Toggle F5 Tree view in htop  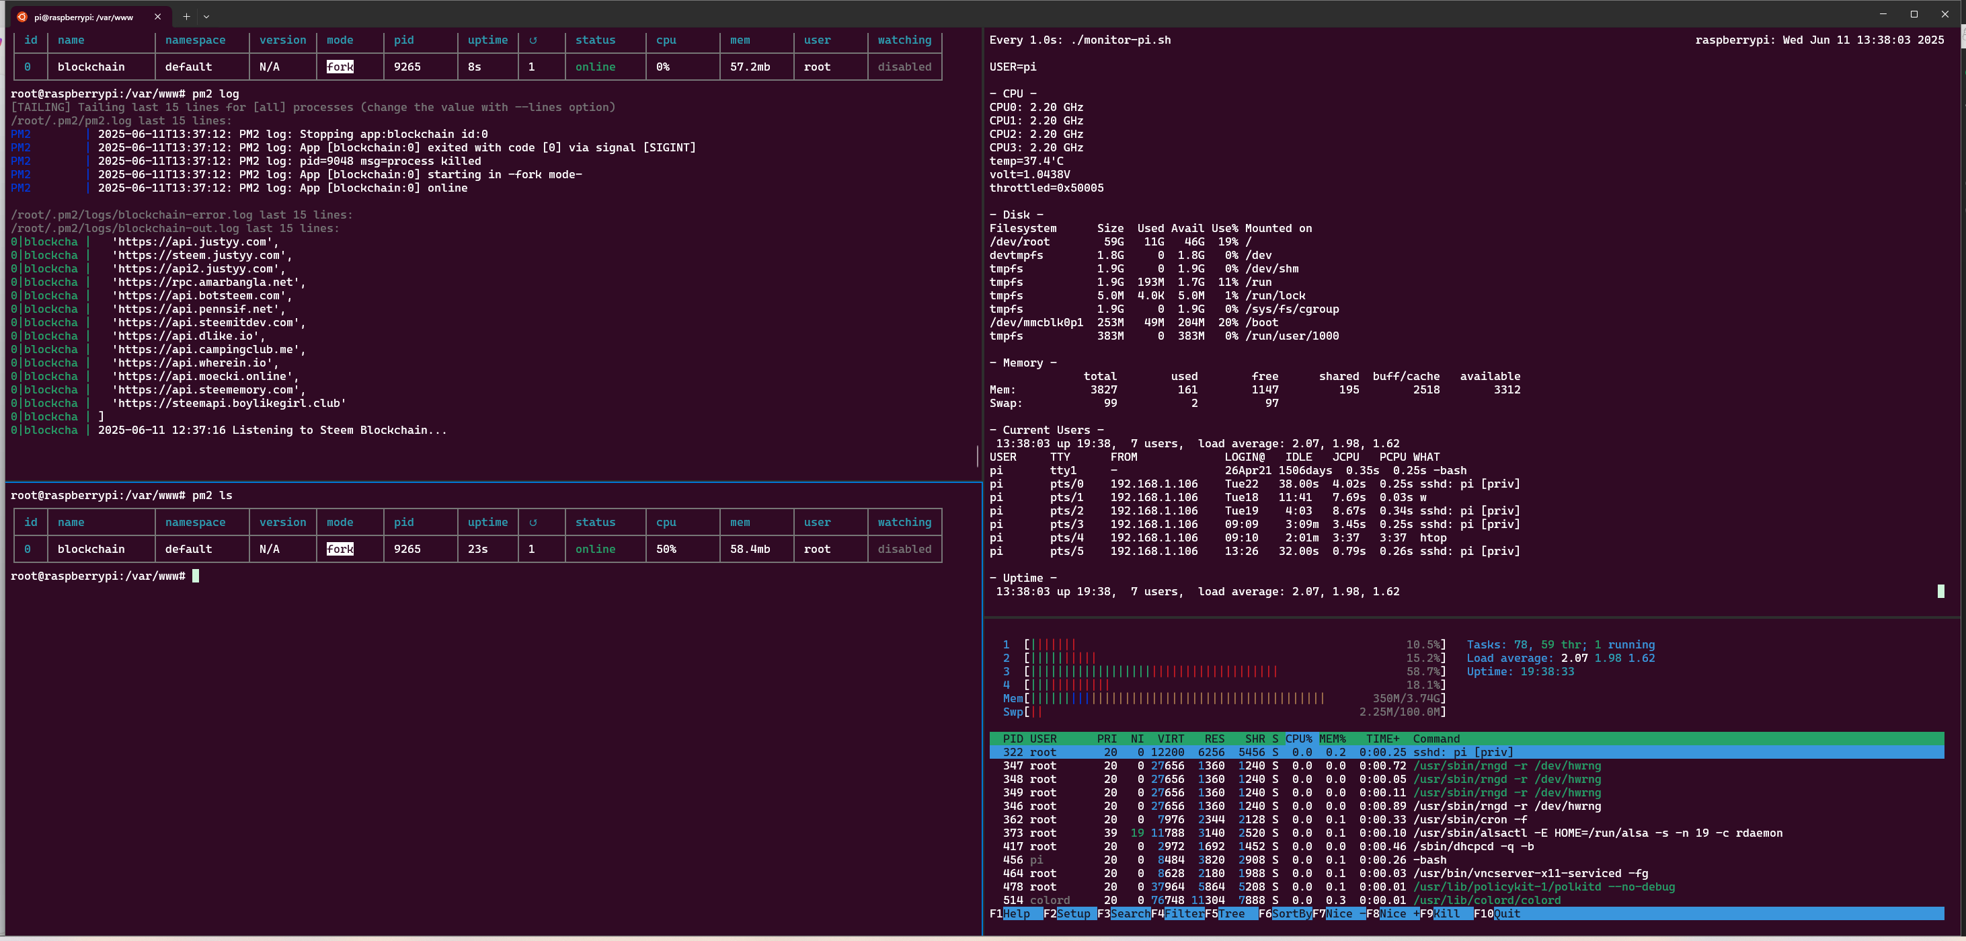pyautogui.click(x=1230, y=913)
